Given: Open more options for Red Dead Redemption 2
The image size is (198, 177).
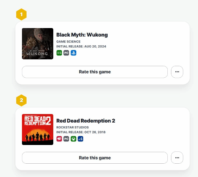Looking at the screenshot, I should pyautogui.click(x=177, y=158).
